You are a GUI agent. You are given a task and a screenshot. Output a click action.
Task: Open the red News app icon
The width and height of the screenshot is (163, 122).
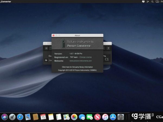point(97,117)
